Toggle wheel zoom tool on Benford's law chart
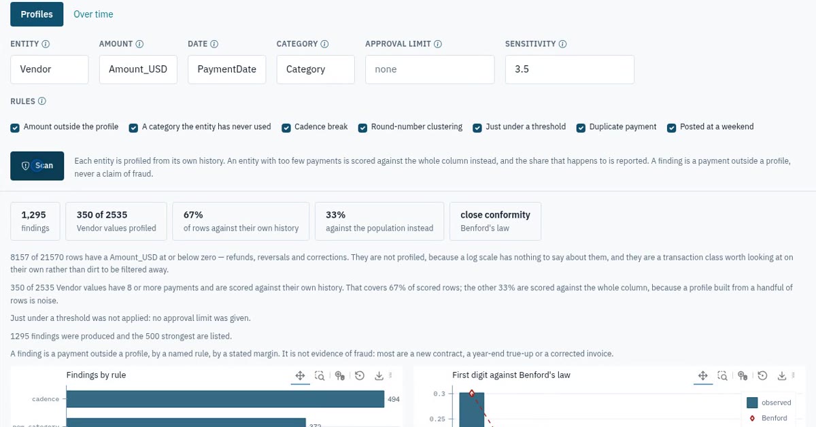 [x=743, y=375]
